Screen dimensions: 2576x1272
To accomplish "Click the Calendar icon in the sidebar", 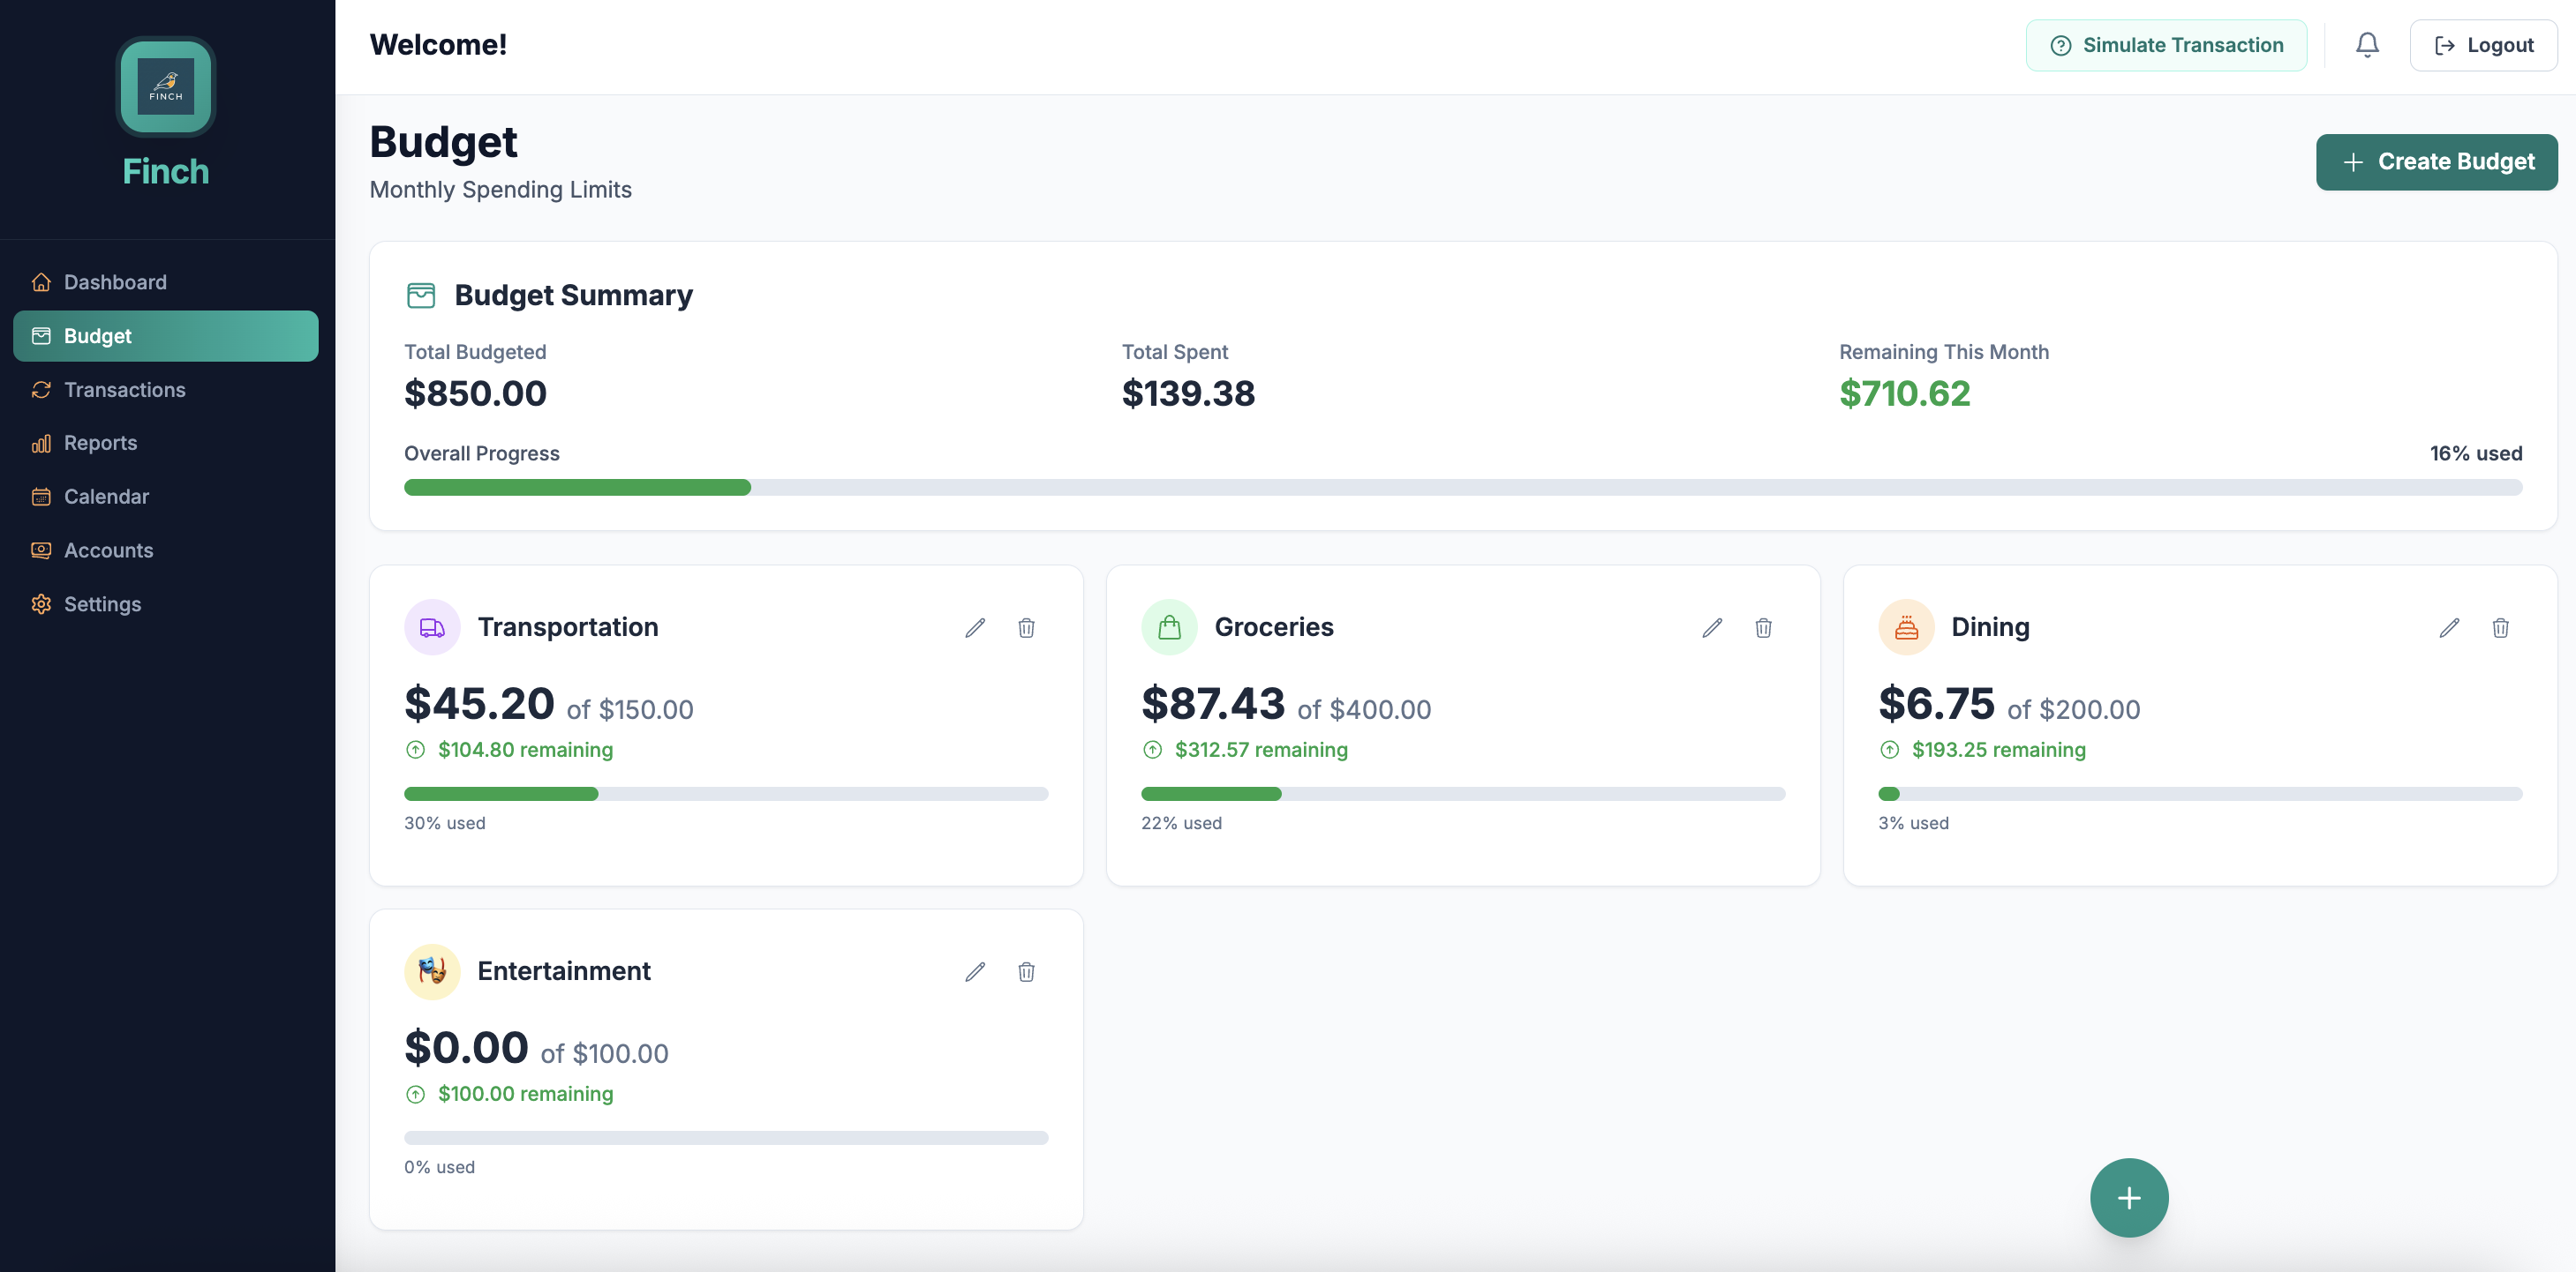I will (x=41, y=497).
